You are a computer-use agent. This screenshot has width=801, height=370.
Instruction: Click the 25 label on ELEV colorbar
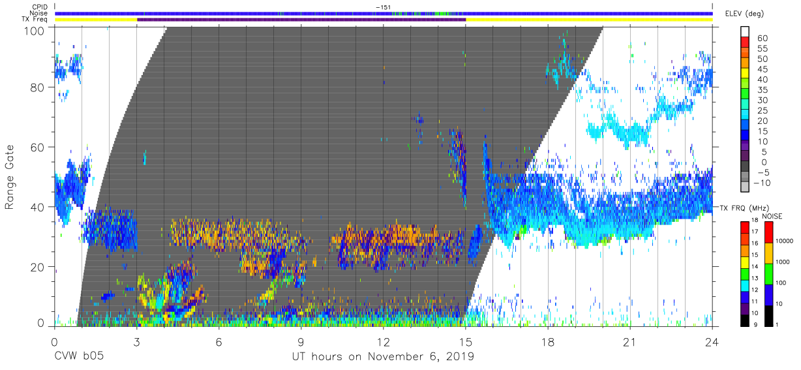763,111
